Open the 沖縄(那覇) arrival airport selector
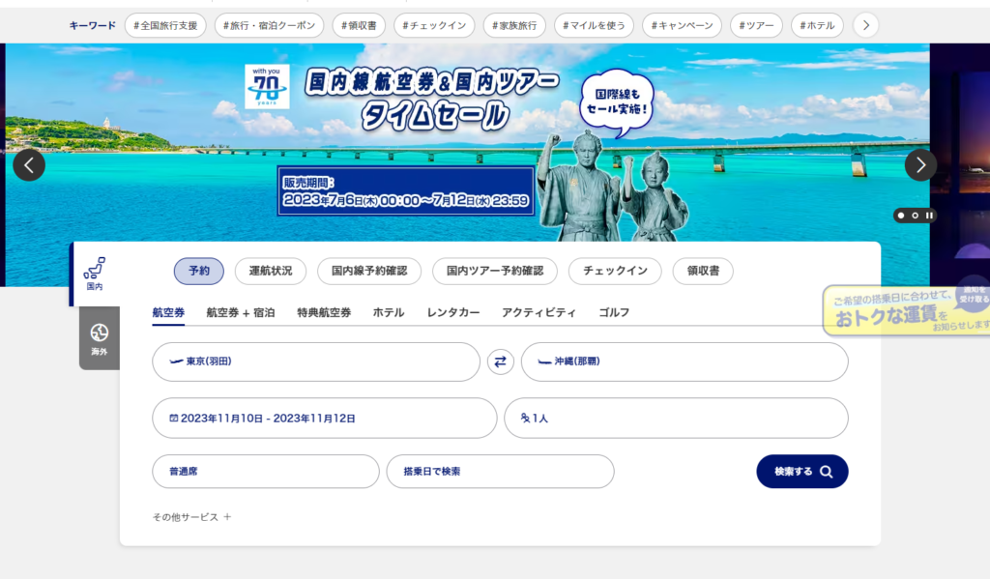This screenshot has height=579, width=990. (684, 362)
